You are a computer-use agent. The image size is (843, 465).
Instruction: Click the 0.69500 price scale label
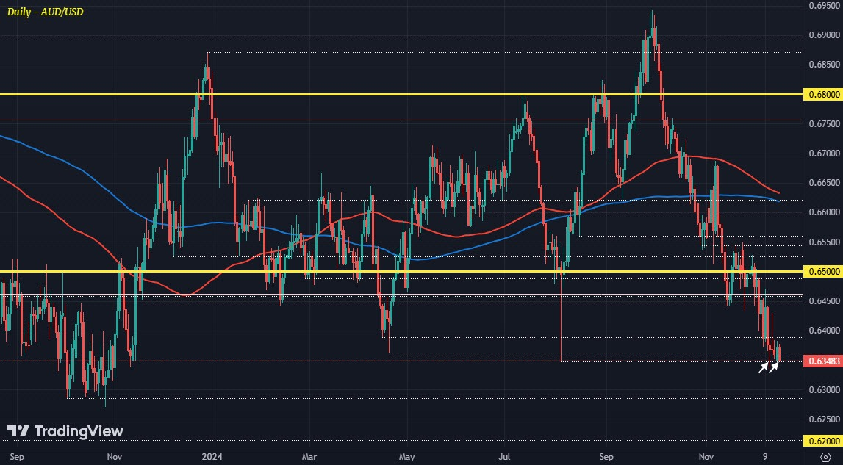(824, 5)
